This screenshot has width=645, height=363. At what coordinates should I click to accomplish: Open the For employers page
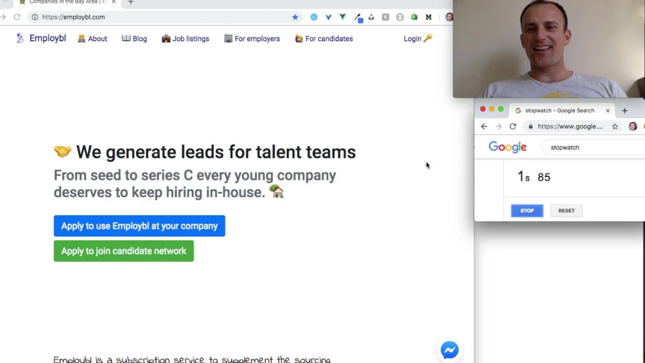point(252,39)
